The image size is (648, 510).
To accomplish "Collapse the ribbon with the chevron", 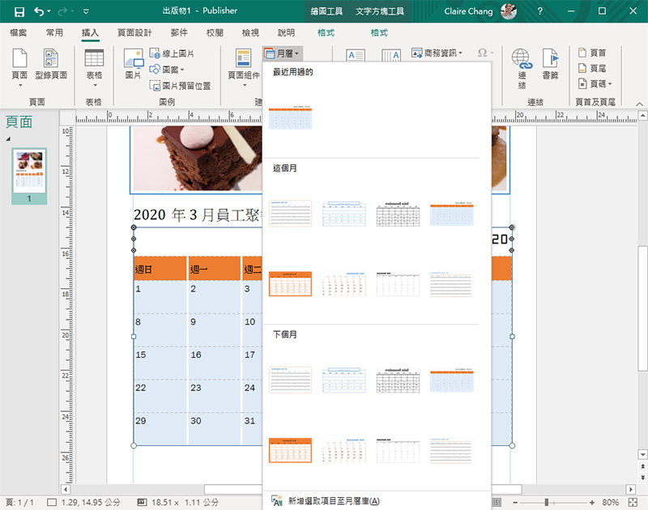I will click(x=639, y=104).
